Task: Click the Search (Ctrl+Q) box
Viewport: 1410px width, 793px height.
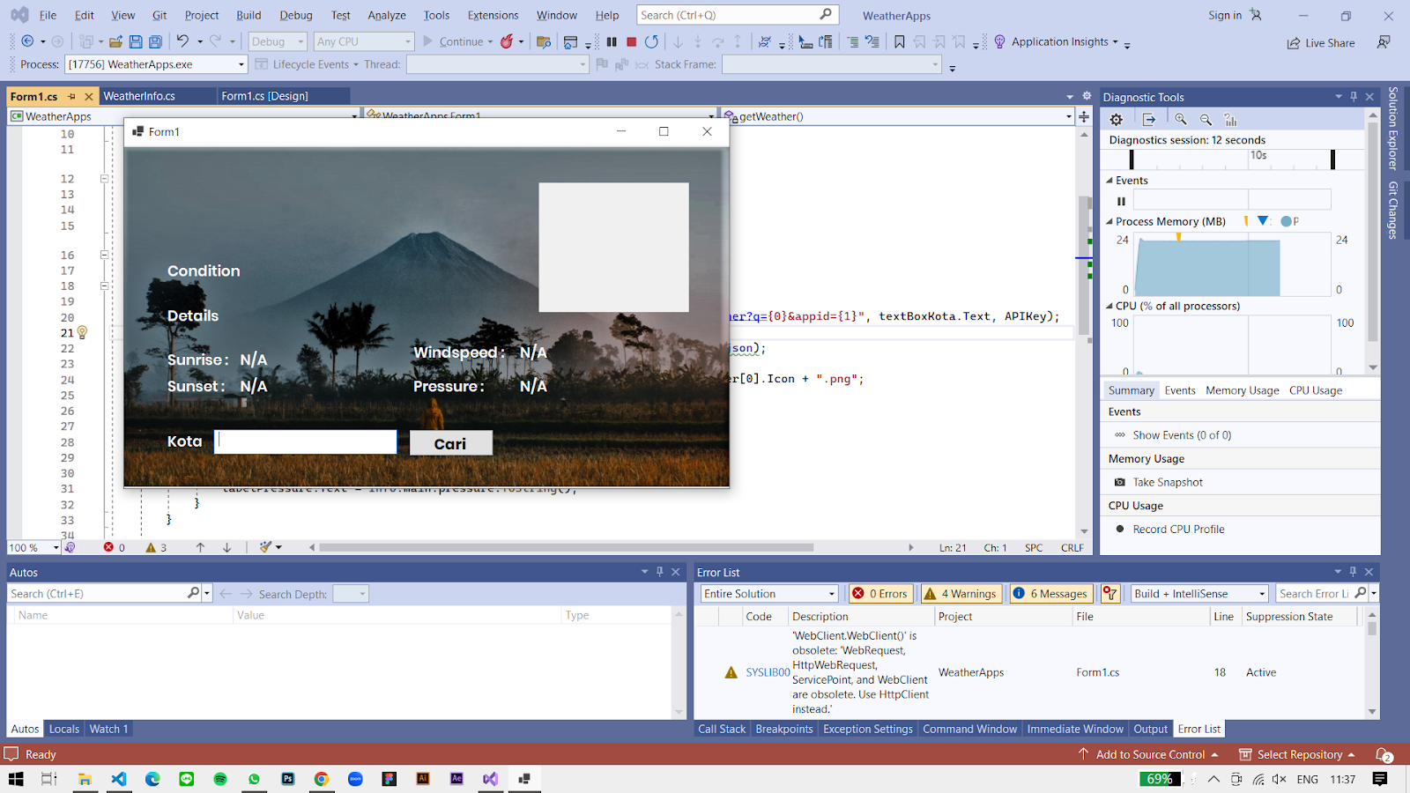Action: pyautogui.click(x=737, y=15)
